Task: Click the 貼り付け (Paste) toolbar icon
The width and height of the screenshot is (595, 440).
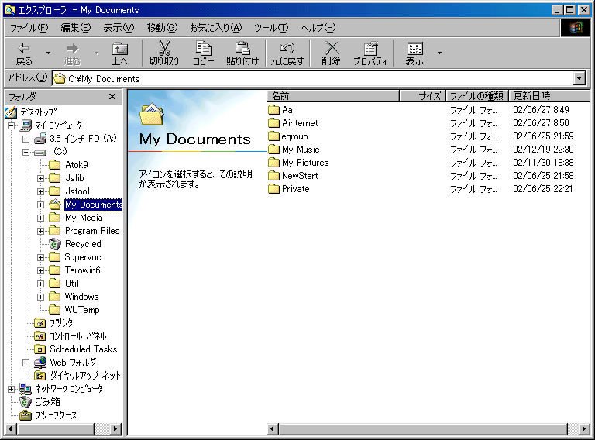Action: (x=242, y=49)
